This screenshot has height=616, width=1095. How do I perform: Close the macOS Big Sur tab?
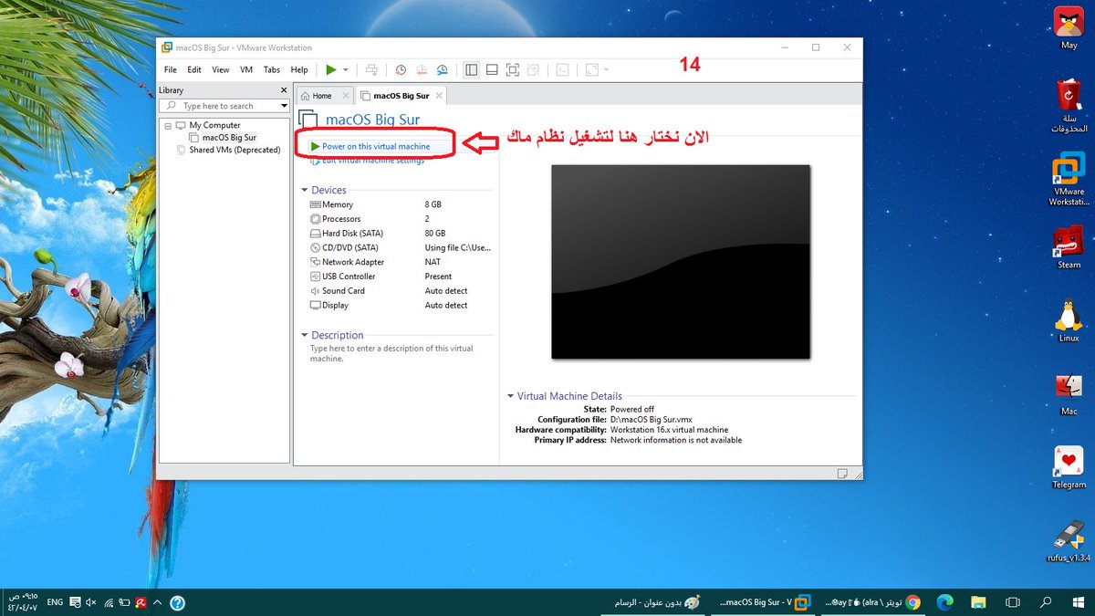[x=439, y=95]
